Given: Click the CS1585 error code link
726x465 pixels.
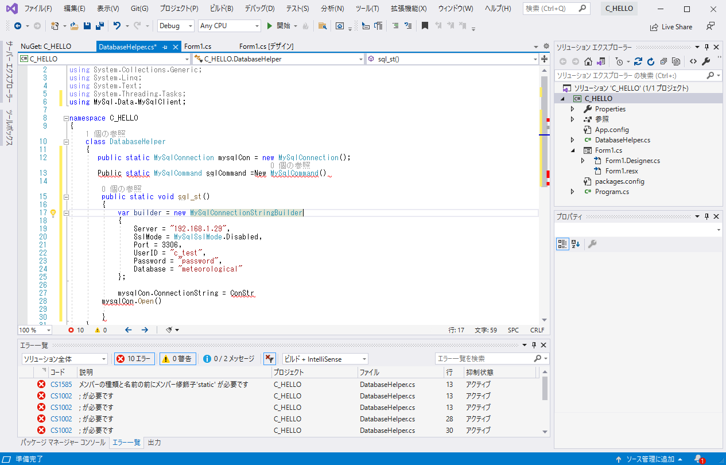Looking at the screenshot, I should point(61,385).
